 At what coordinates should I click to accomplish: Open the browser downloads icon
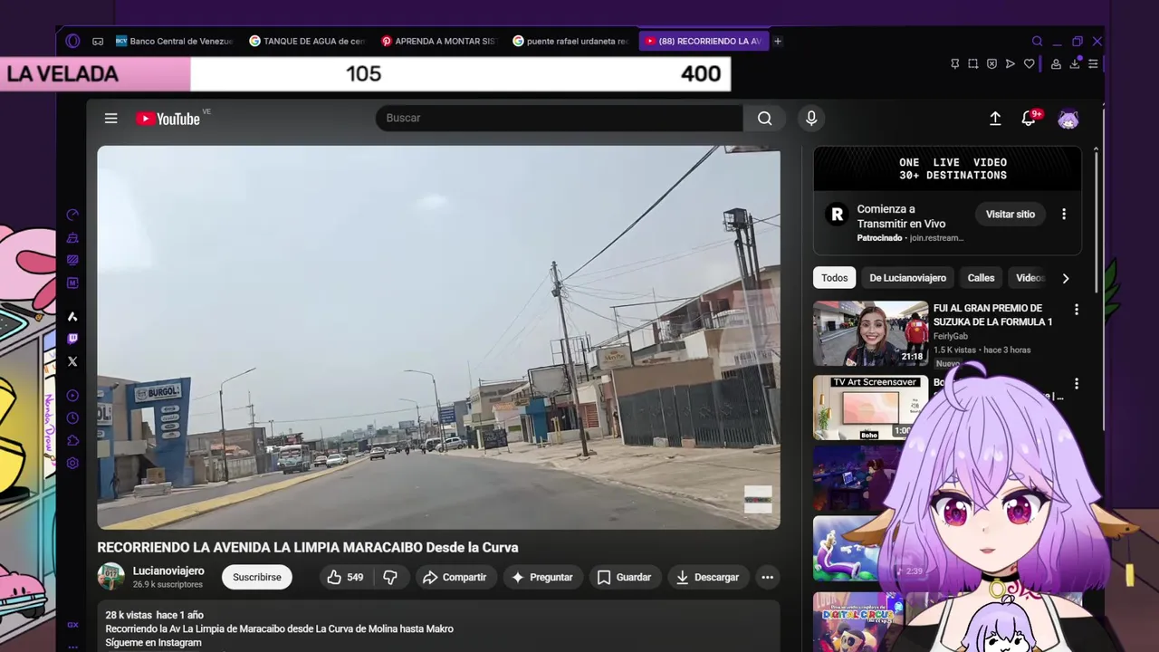click(x=1075, y=63)
